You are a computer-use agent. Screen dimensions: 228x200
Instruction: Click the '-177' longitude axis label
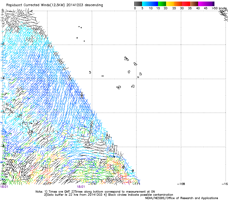(47, 184)
